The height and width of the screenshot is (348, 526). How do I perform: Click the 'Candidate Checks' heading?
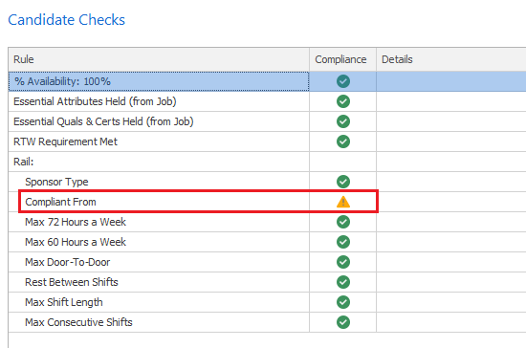pos(66,20)
